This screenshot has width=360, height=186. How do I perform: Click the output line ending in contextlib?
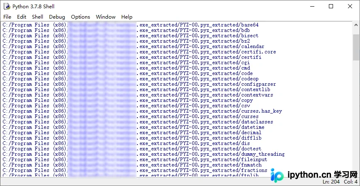[x=137, y=89]
